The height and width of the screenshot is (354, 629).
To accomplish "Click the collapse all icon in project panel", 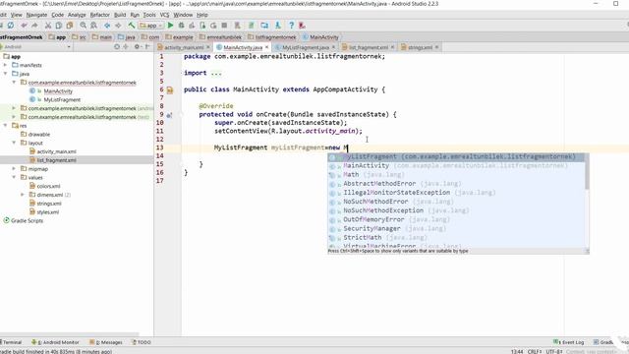I will tap(126, 46).
